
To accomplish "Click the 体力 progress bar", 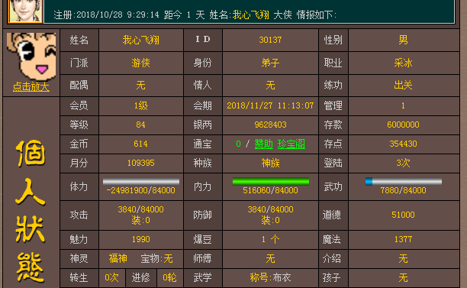I will tap(141, 182).
